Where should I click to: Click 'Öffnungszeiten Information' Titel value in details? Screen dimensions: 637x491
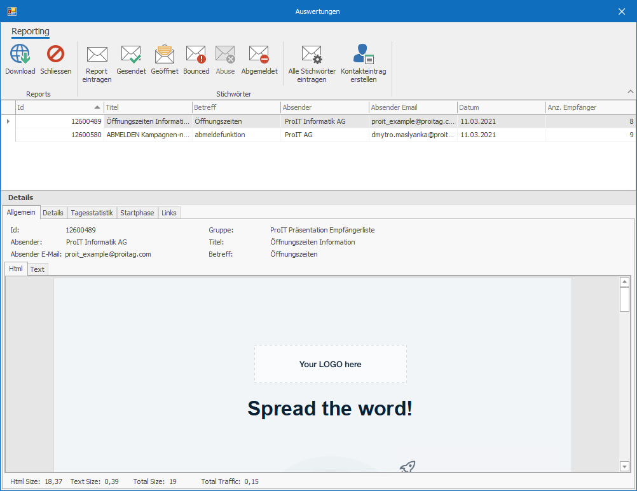click(312, 242)
